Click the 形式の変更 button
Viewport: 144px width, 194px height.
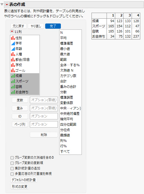[20, 187]
